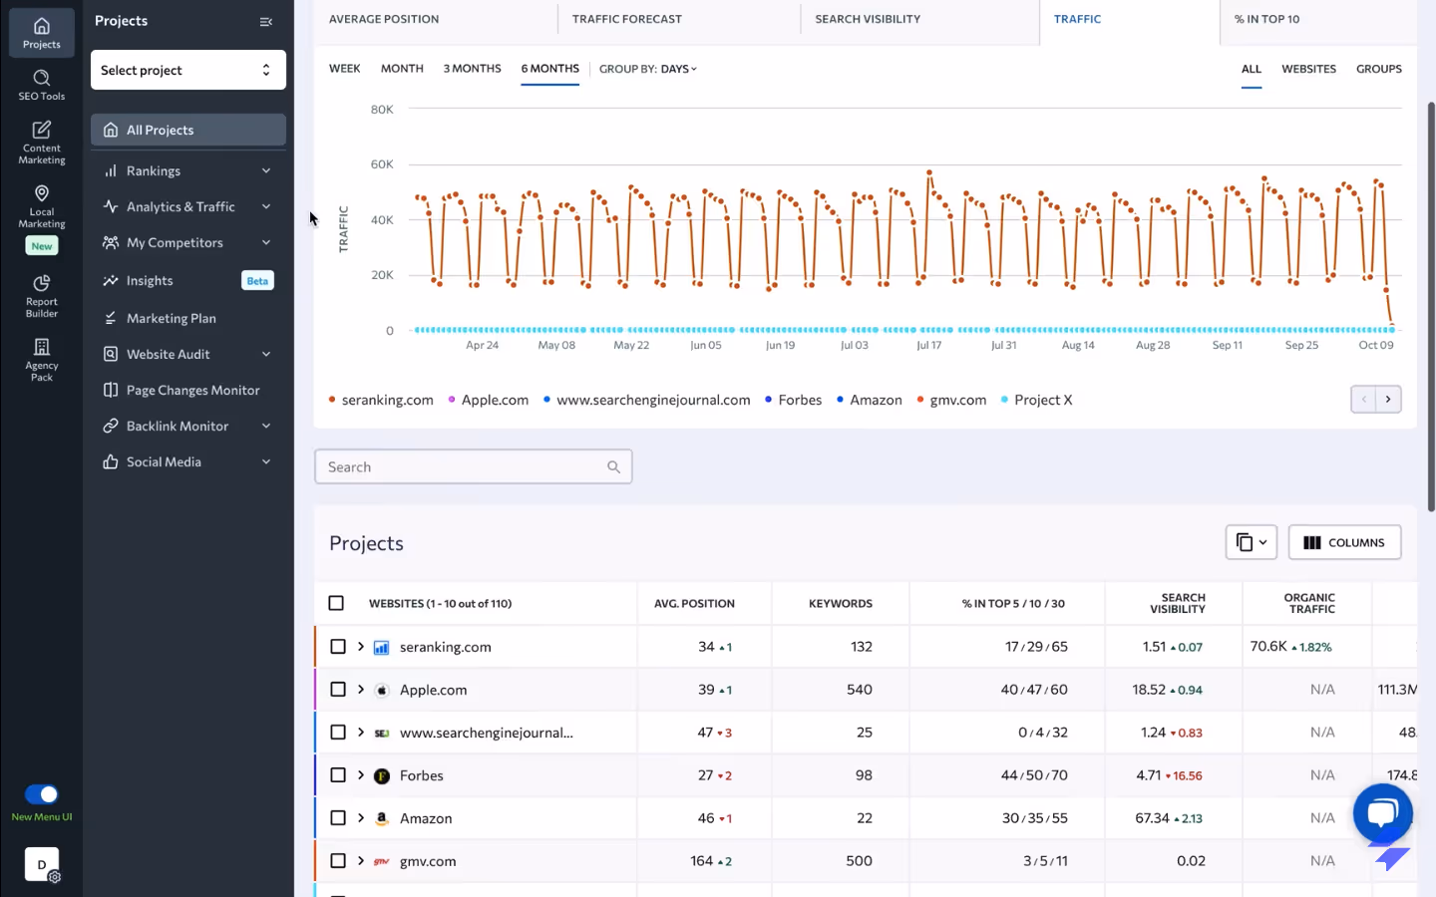This screenshot has width=1436, height=897.
Task: Open the Projects home icon
Action: pyautogui.click(x=41, y=32)
